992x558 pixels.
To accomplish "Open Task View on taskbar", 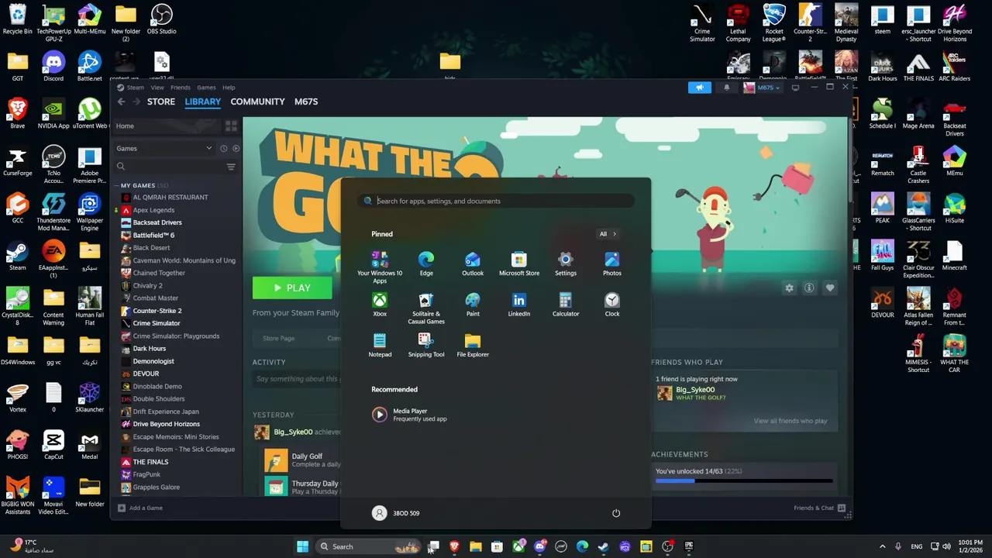I will pos(434,547).
